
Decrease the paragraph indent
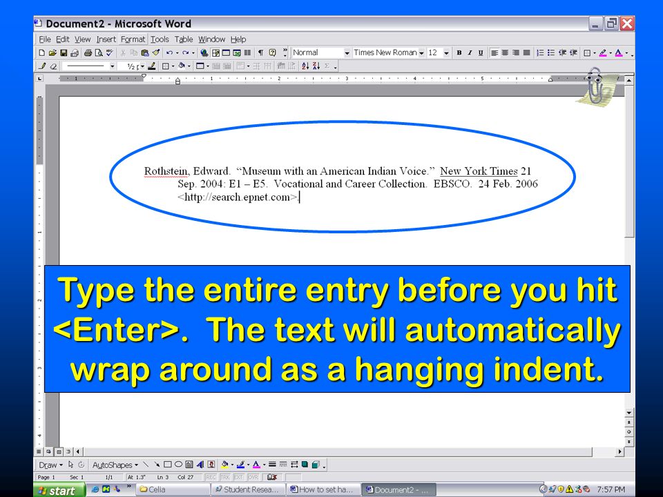click(562, 53)
